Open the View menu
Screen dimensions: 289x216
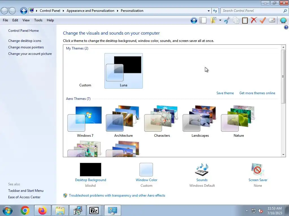point(26,20)
